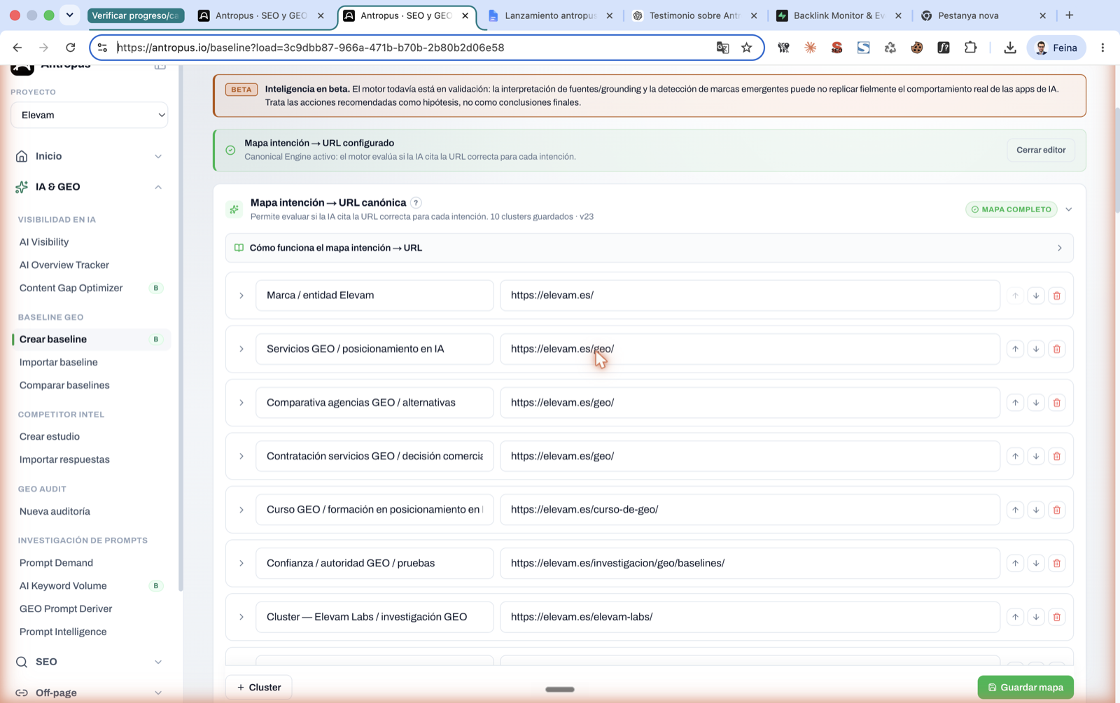The image size is (1120, 703).
Task: Expand the SEO sidebar section
Action: point(158,662)
